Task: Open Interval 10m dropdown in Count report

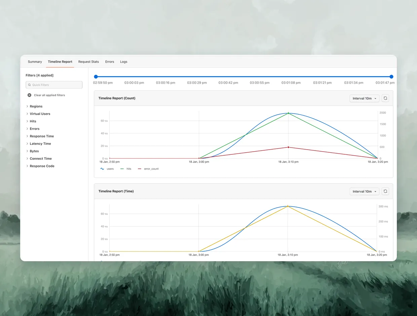Action: (x=365, y=98)
